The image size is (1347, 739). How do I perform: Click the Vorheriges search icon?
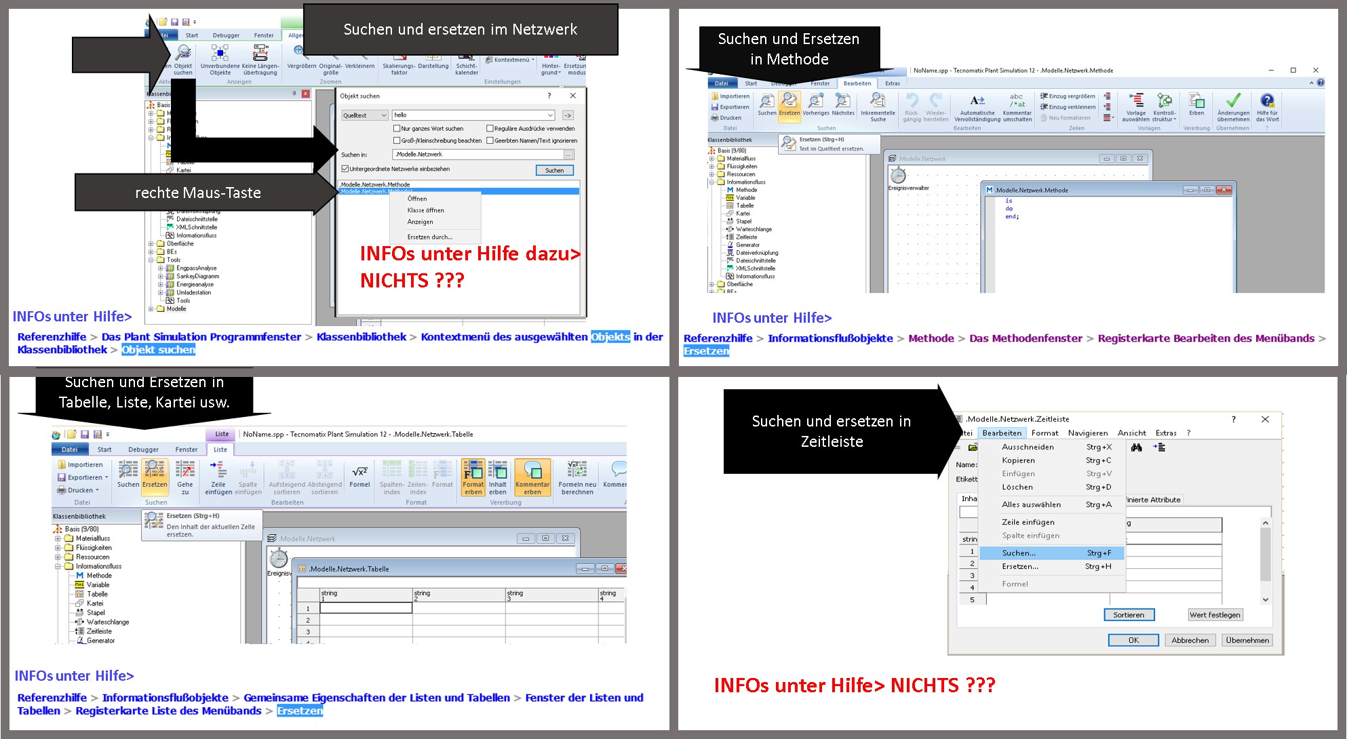(816, 105)
